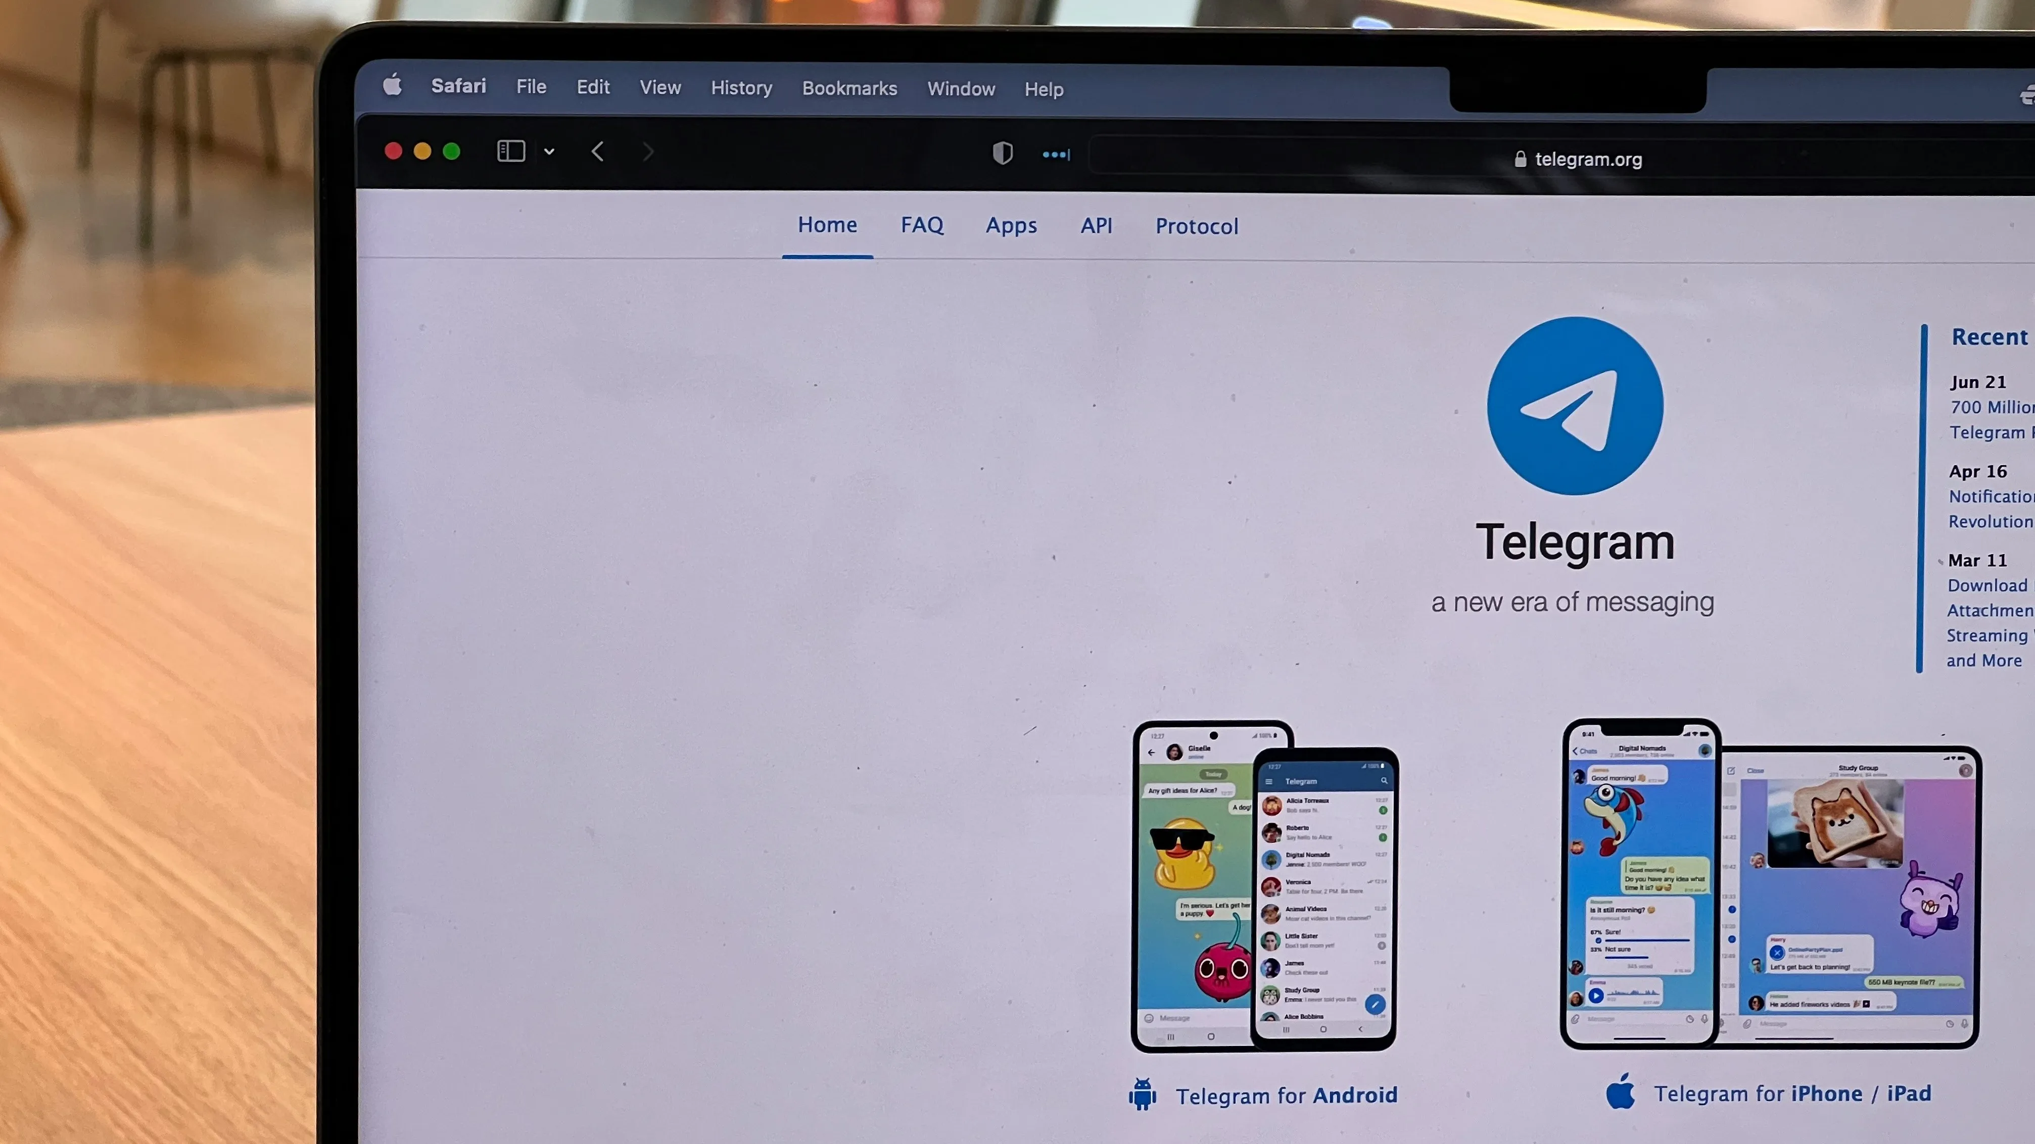2035x1144 pixels.
Task: Click the API navigation link
Action: [1096, 225]
